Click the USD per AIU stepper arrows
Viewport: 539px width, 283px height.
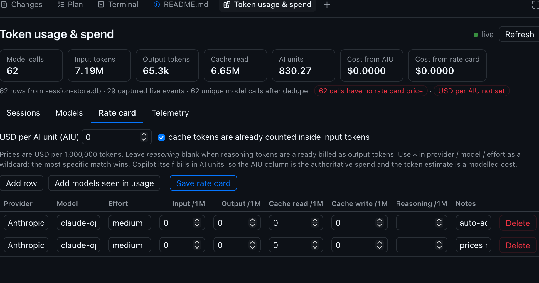click(144, 137)
